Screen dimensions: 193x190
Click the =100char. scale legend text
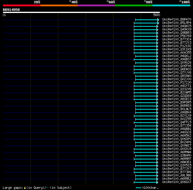(x=150, y=188)
